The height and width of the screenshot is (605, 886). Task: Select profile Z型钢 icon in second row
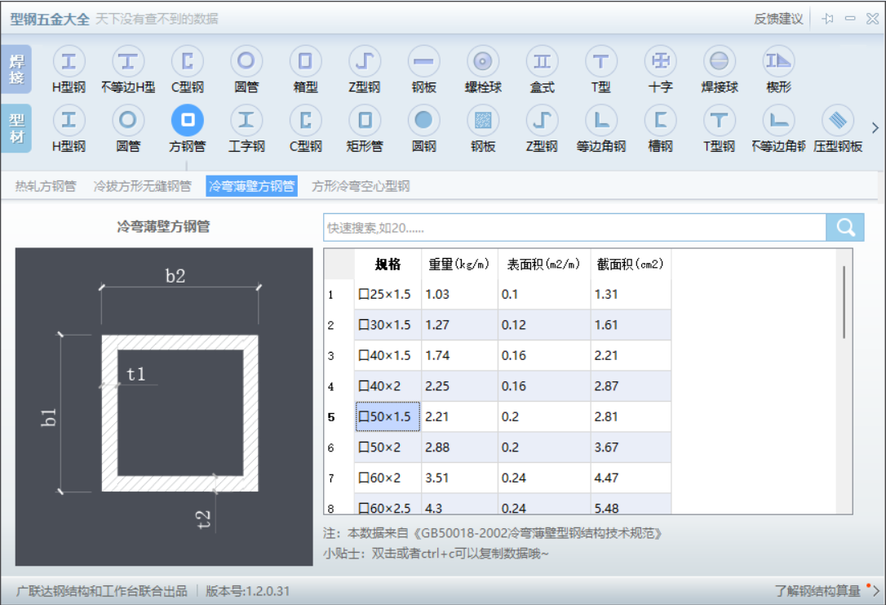pos(542,120)
